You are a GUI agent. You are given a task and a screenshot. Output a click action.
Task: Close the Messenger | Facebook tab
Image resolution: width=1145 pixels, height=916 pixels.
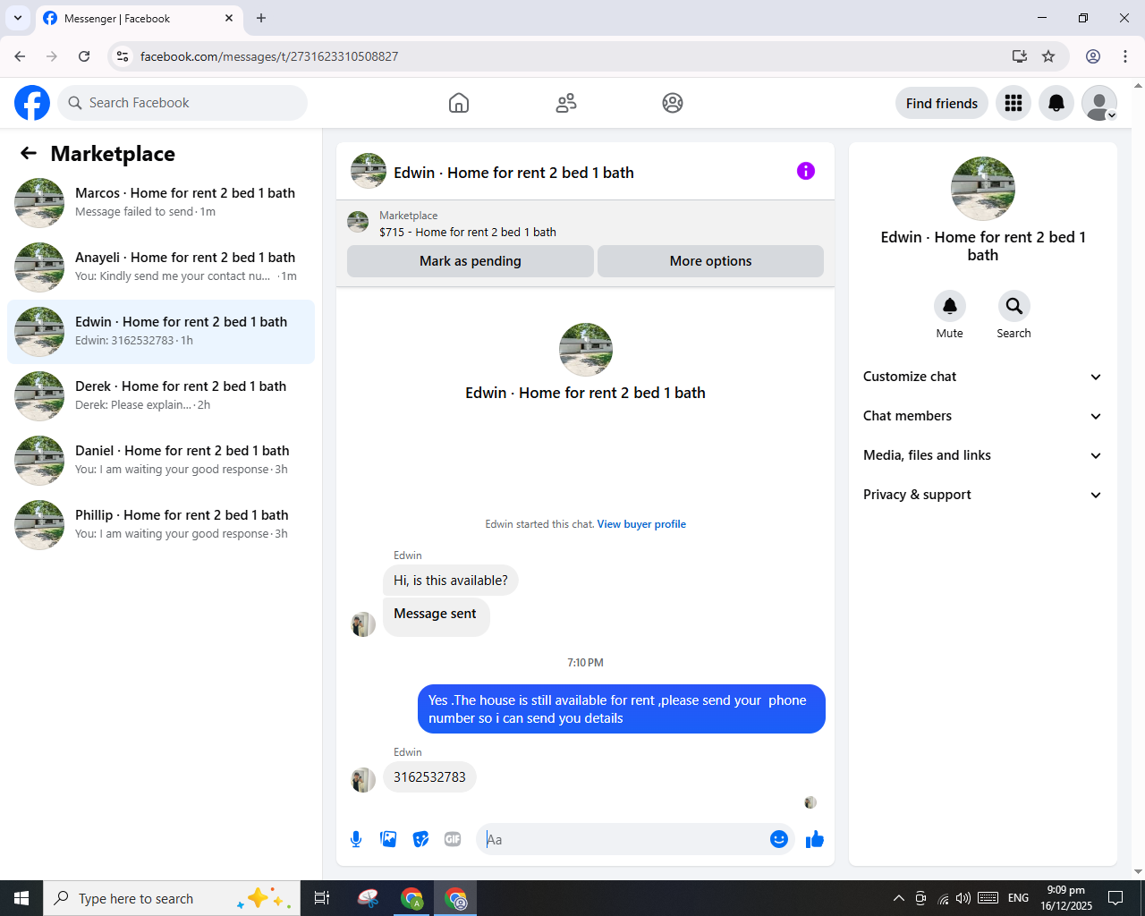point(229,18)
